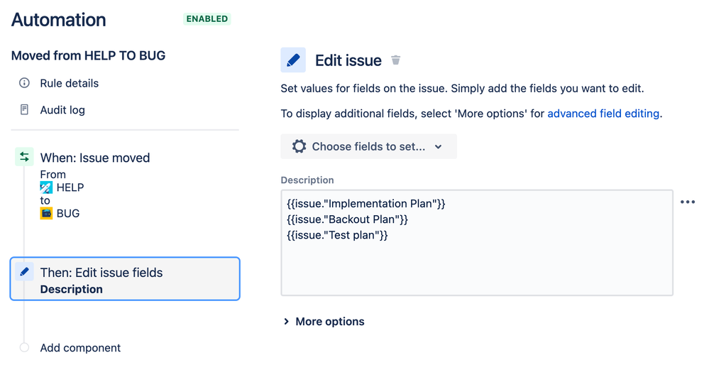The image size is (709, 377).
Task: Click the green Issue moved trigger icon
Action: [x=25, y=158]
